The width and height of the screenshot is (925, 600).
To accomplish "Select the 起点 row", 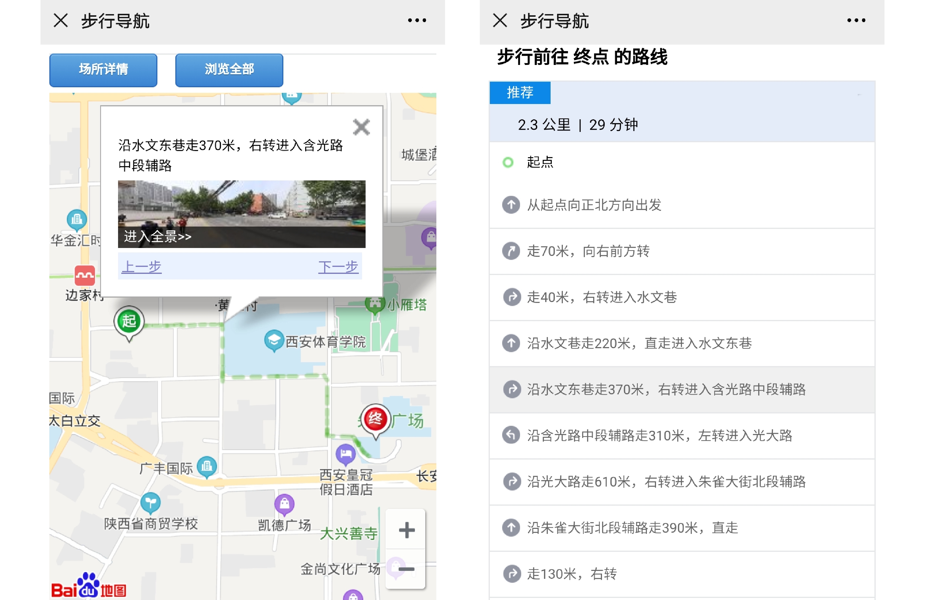I will (682, 162).
